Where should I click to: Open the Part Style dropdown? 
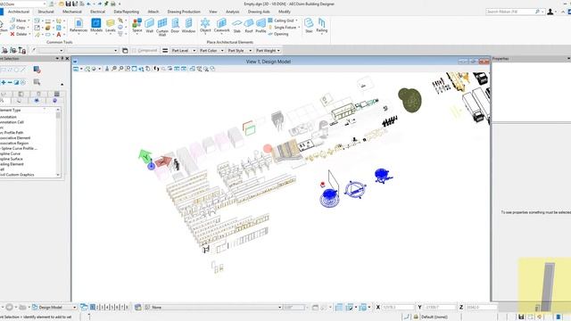click(x=240, y=51)
